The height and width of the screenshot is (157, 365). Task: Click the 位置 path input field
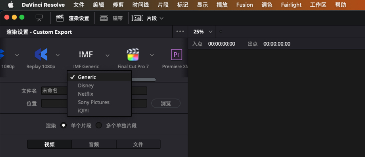[94, 103]
